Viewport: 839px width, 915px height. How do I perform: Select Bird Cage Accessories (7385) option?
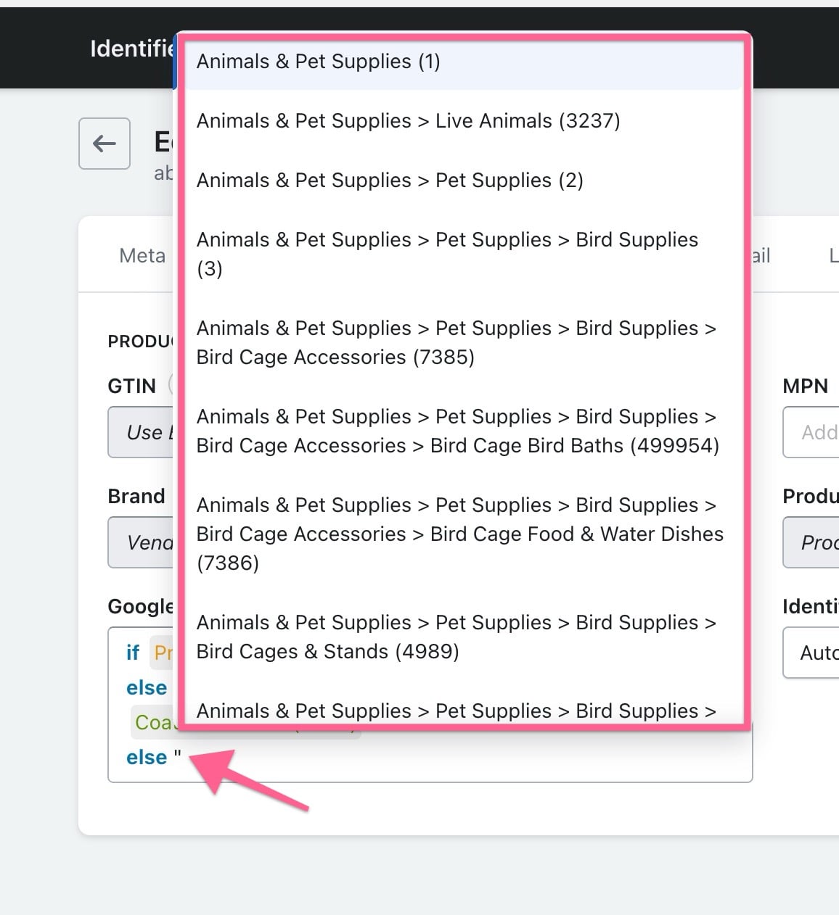point(464,343)
